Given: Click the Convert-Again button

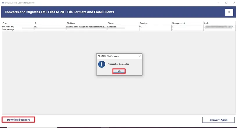Looking at the screenshot, I should point(218,120).
